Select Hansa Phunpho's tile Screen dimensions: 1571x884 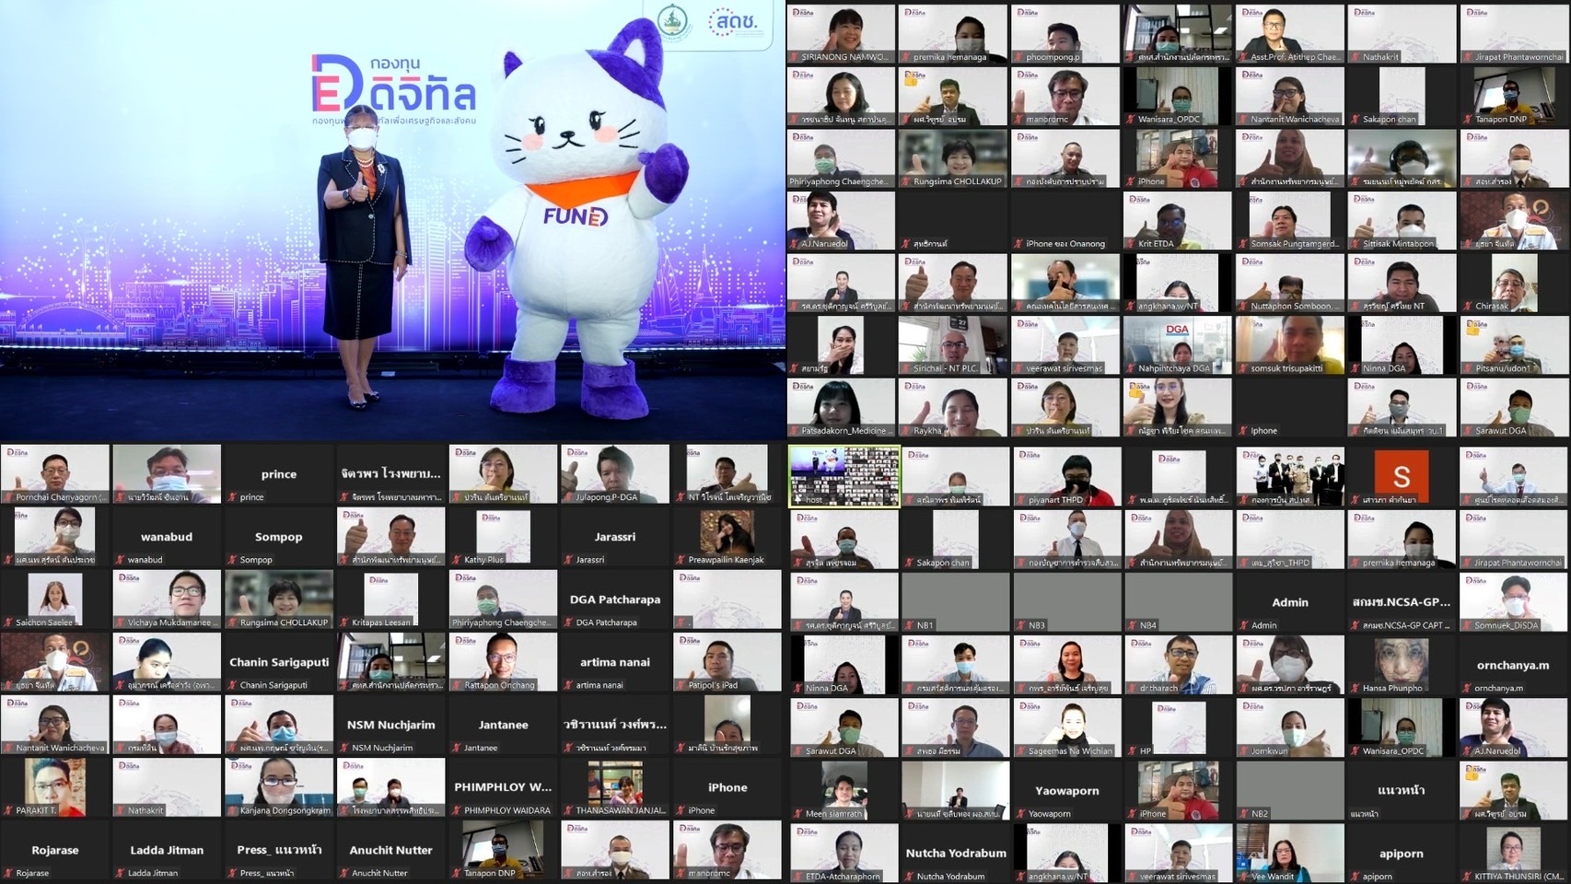coord(1402,664)
